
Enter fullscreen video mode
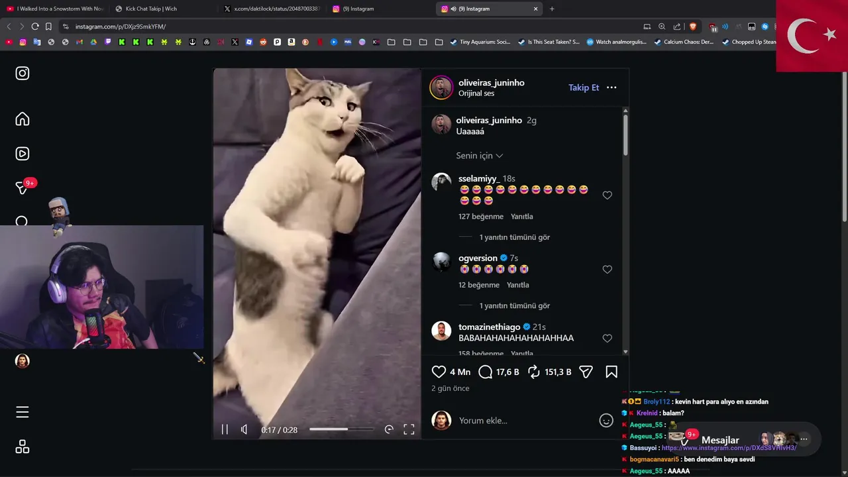point(409,429)
